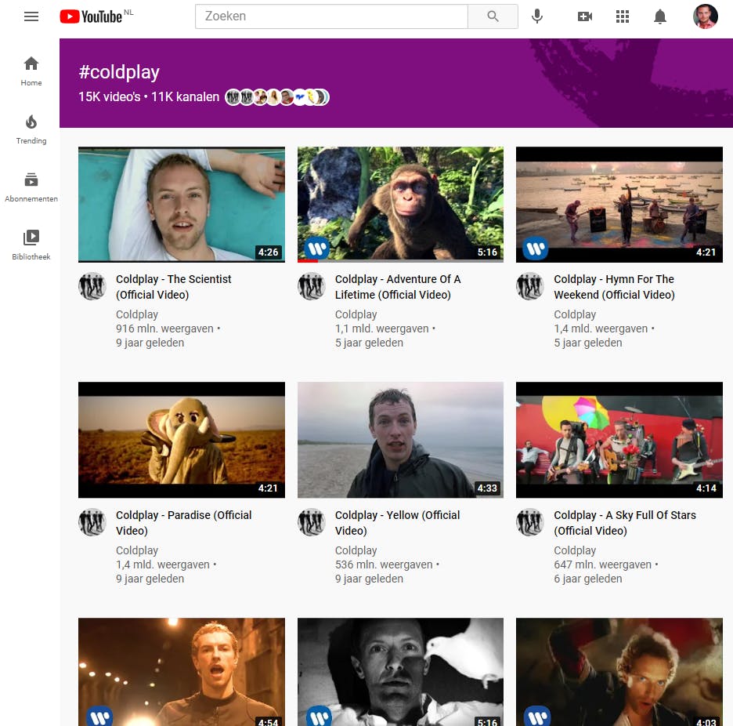This screenshot has width=733, height=726.
Task: Open A Sky Full Of Stars thumbnail
Action: coord(619,440)
